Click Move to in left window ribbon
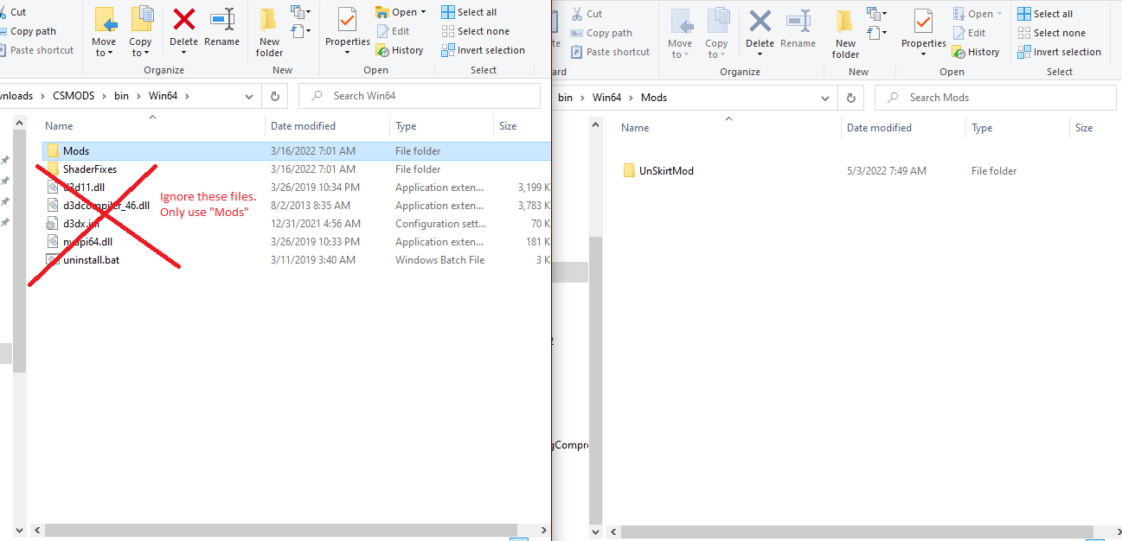Viewport: 1122px width, 541px height. [x=104, y=31]
